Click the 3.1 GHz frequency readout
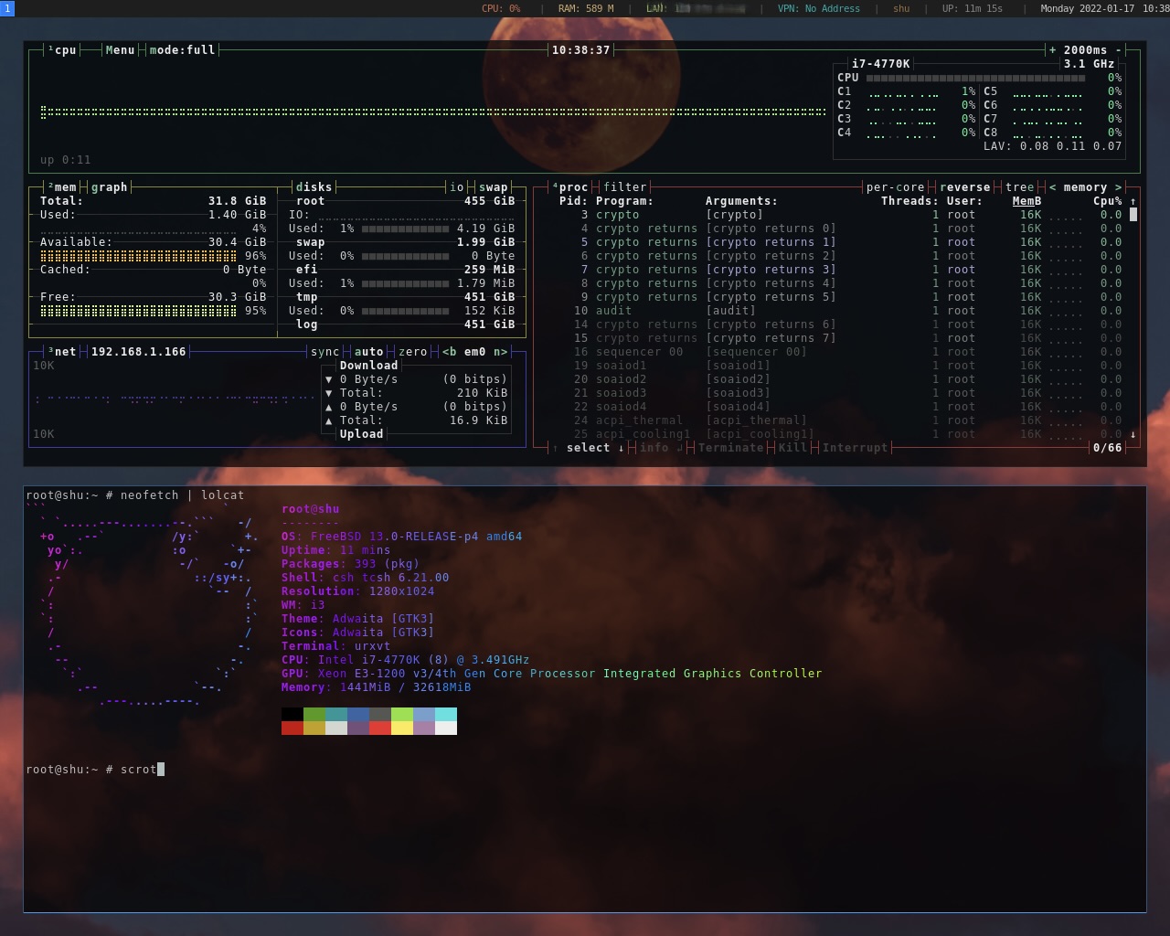The width and height of the screenshot is (1170, 936). 1089,64
